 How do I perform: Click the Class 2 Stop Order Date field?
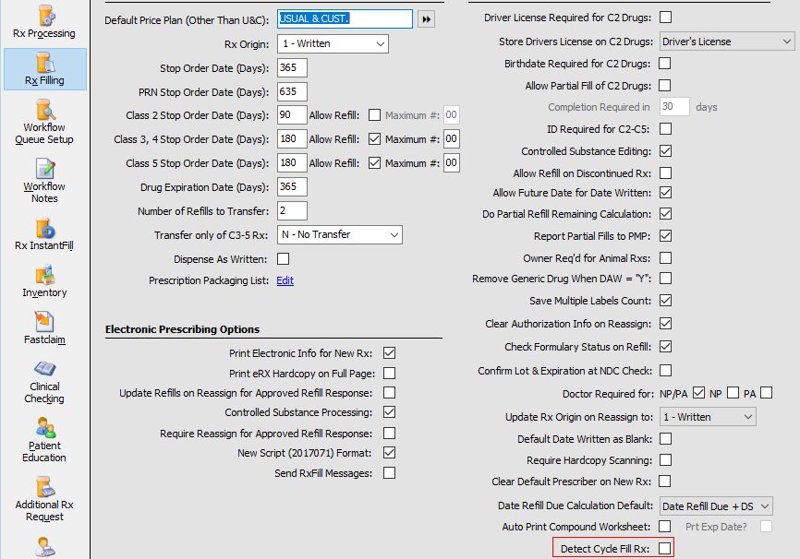point(292,115)
